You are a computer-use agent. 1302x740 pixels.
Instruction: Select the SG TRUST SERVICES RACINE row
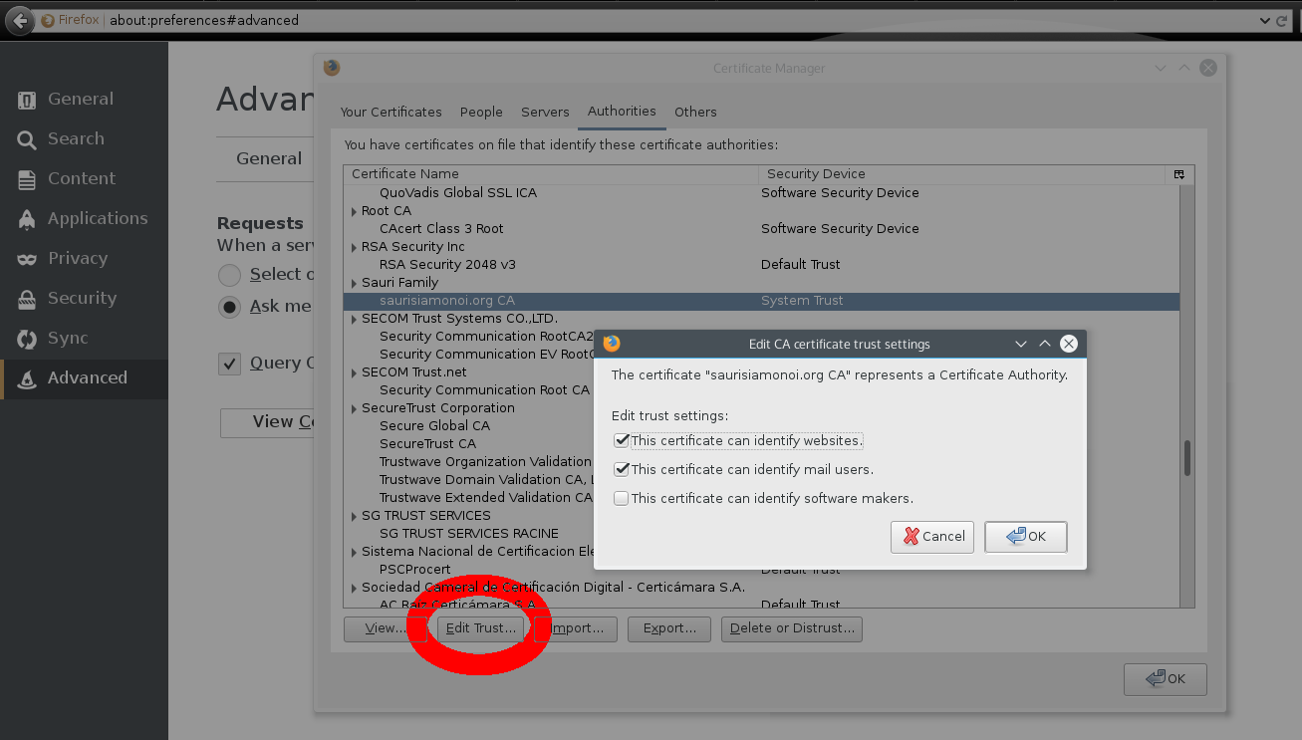[x=469, y=534]
